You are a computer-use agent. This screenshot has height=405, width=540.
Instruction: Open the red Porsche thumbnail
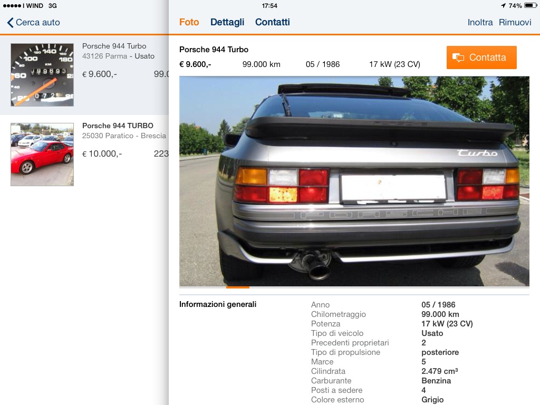(42, 155)
